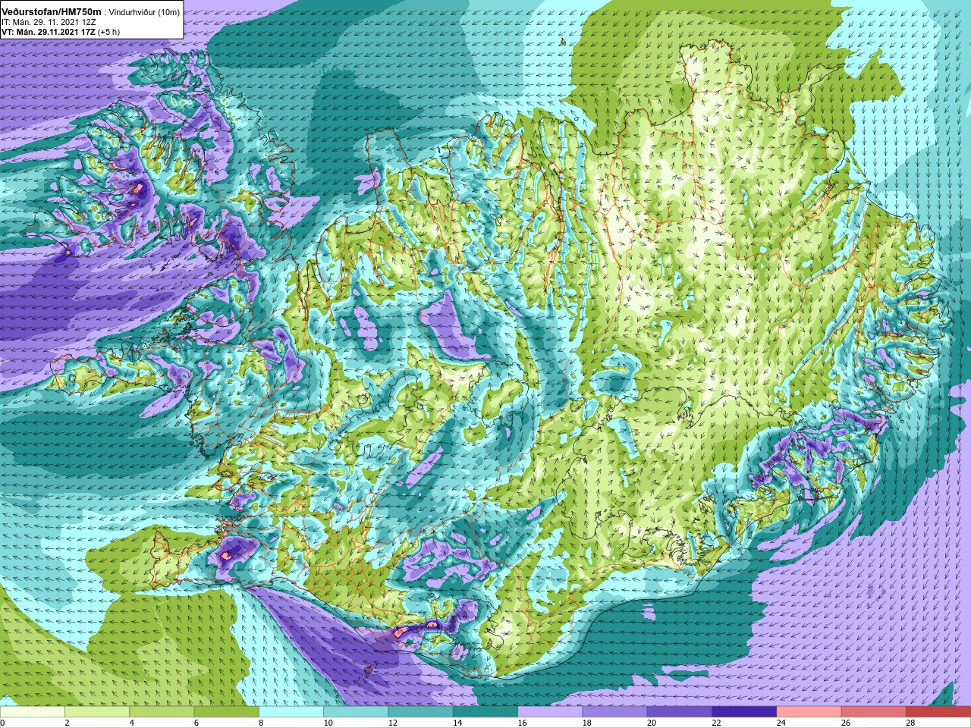This screenshot has height=728, width=971.
Task: Click the medium purple 18–20 legend swatch
Action: (x=615, y=712)
